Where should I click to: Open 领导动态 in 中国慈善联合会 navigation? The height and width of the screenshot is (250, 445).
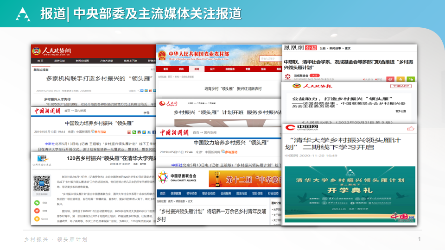click(191, 194)
